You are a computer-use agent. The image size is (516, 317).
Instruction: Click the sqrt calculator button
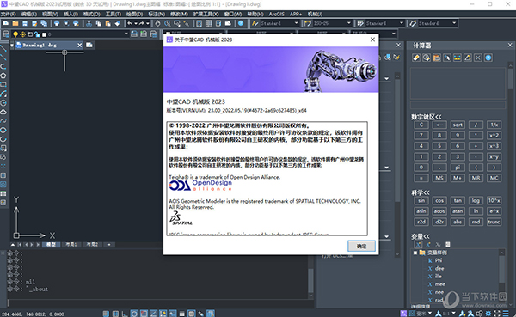coord(458,125)
